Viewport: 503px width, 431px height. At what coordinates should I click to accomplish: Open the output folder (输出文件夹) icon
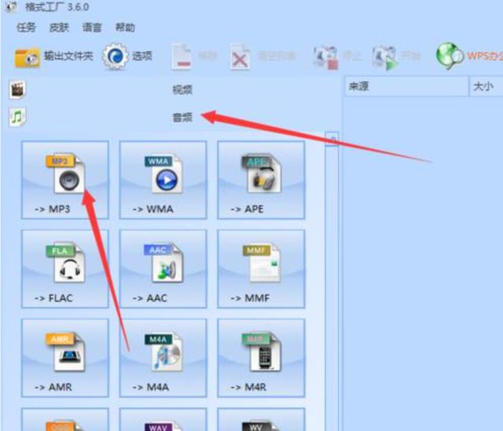tap(27, 57)
